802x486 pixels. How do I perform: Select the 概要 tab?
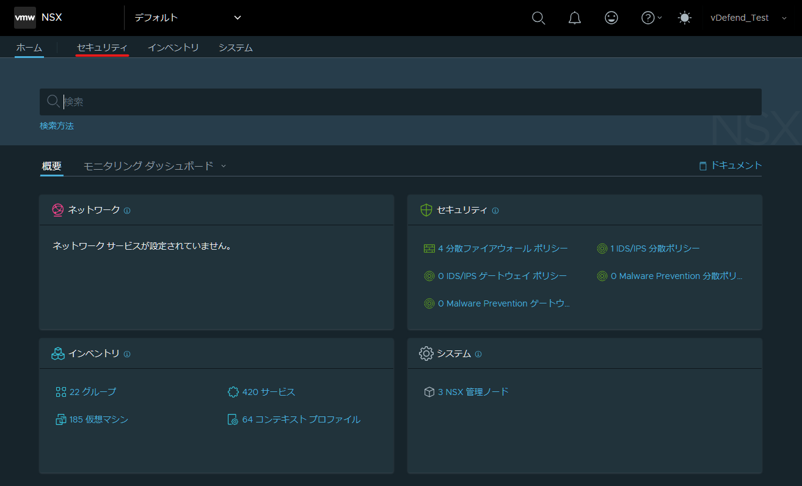[52, 165]
